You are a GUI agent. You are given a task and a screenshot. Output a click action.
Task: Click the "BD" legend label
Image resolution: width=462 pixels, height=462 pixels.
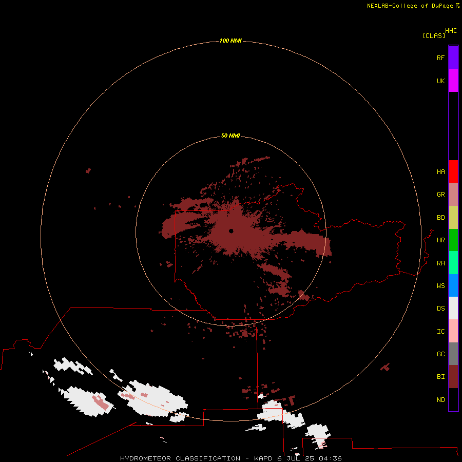tap(441, 218)
